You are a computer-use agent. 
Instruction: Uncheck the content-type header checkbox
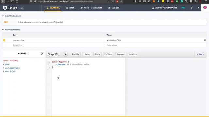coord(4,40)
